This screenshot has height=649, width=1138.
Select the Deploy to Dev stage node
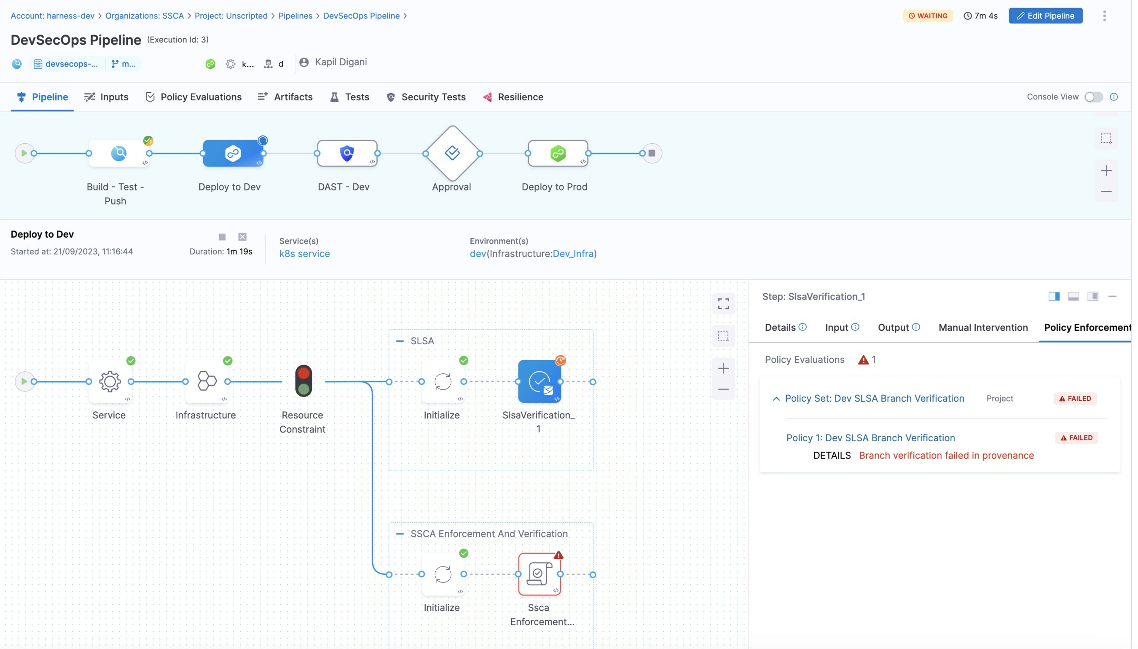tap(233, 153)
